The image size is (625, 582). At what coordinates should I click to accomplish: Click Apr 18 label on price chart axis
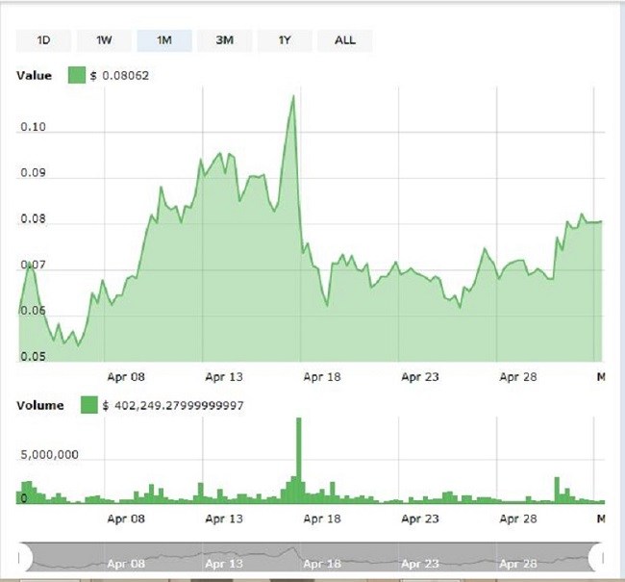[322, 376]
